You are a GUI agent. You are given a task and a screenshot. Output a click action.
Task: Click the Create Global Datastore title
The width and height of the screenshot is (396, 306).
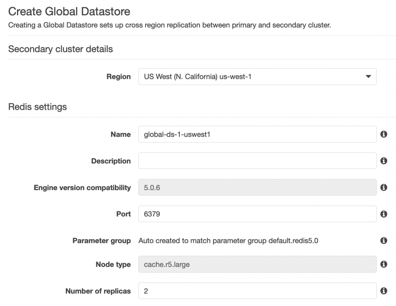click(69, 11)
